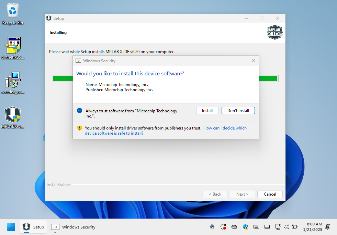Select the dotnetfx35 installer desktop icon

pos(13,48)
